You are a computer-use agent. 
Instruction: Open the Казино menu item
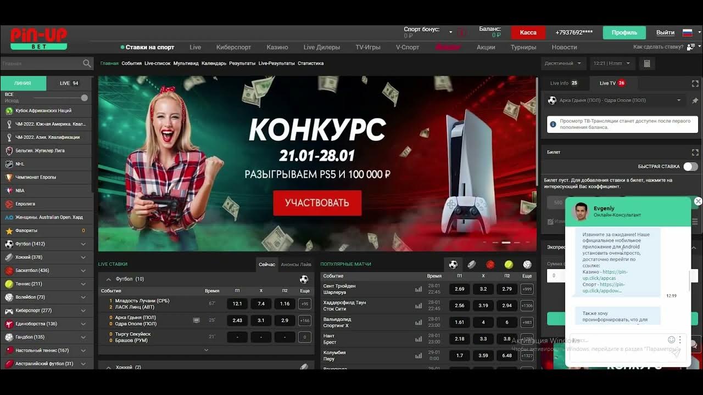[x=277, y=47]
